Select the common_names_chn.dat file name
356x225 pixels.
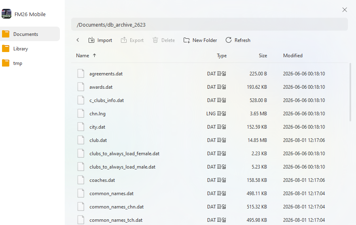[x=117, y=207]
